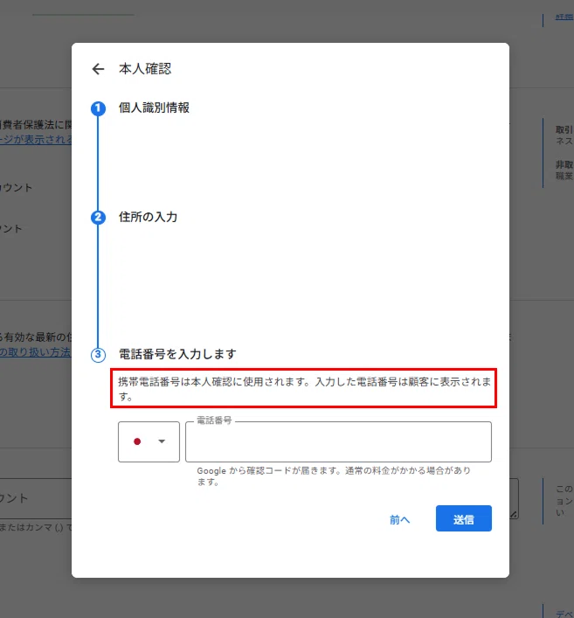Screen dimensions: 574x618
Task: Click the 送信 submit button
Action: click(x=463, y=518)
